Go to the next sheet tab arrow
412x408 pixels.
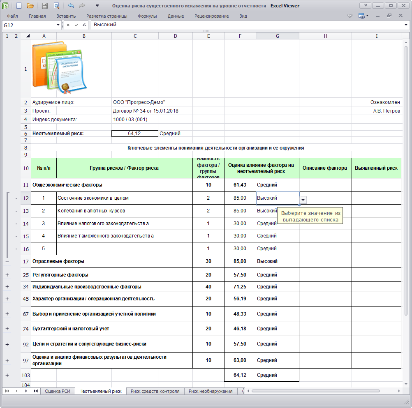[x=26, y=391]
